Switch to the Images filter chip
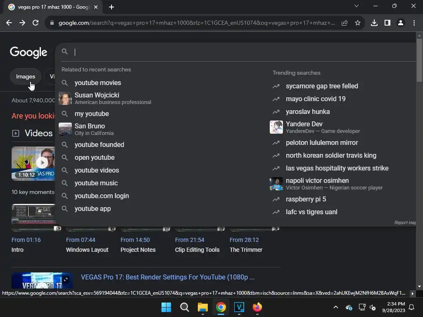Screen dimensions: 423x317 26,76
